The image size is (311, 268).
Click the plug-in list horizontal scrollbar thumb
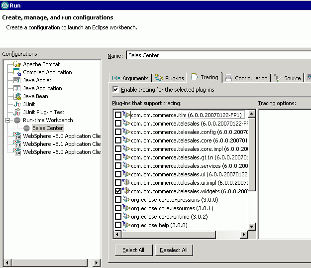168,235
